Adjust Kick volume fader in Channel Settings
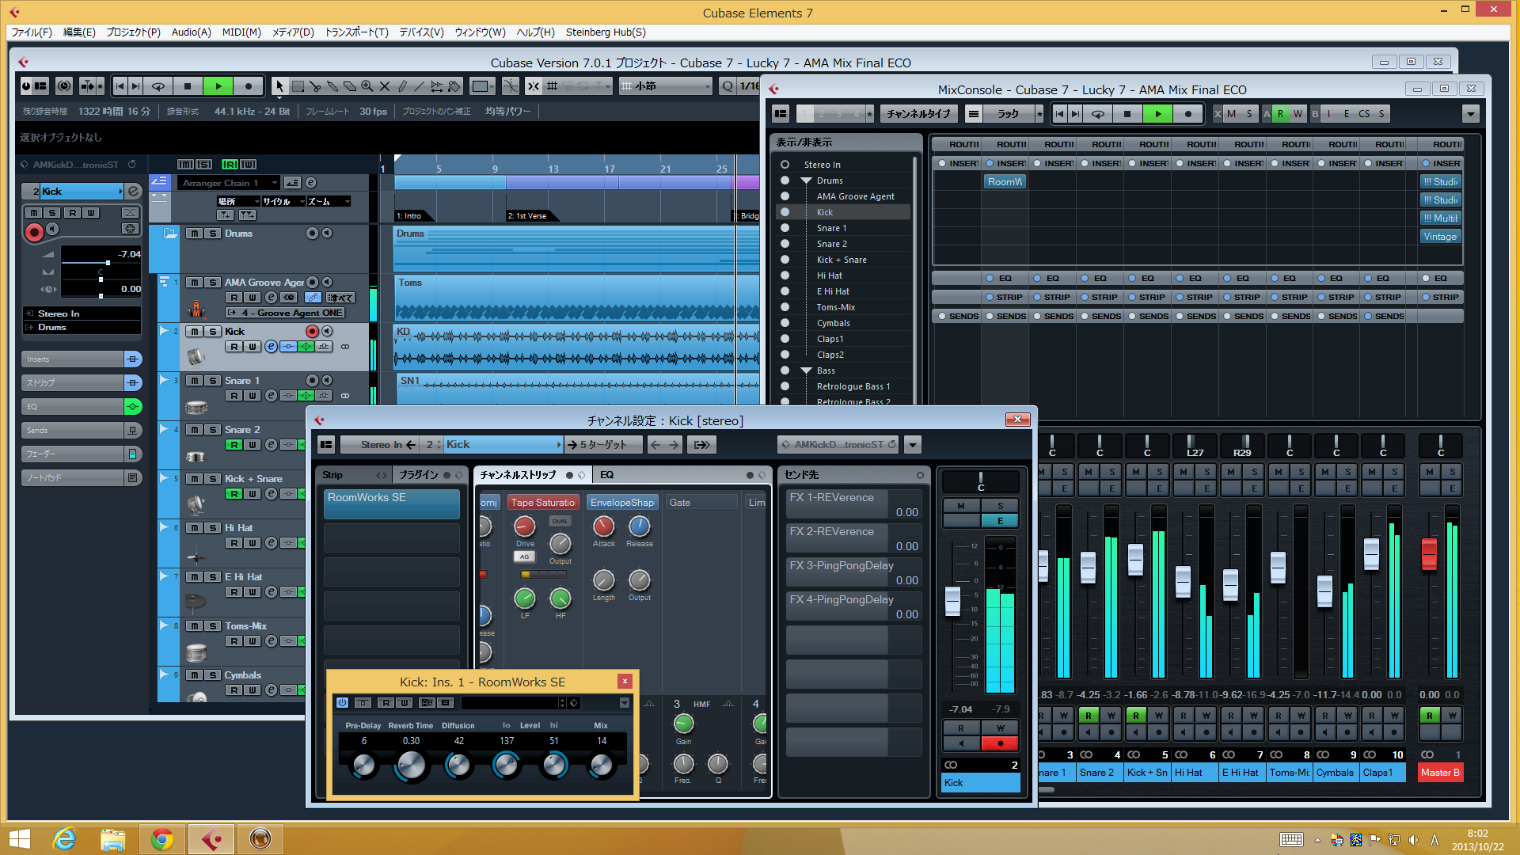Viewport: 1520px width, 855px height. 953,602
